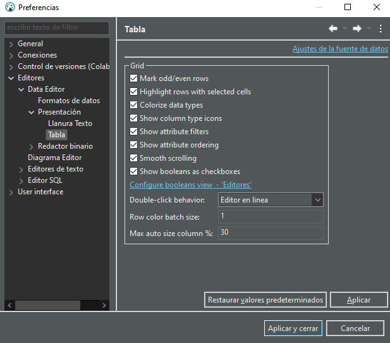This screenshot has width=390, height=343.
Task: Expand the Editor SQL node
Action: 21,181
